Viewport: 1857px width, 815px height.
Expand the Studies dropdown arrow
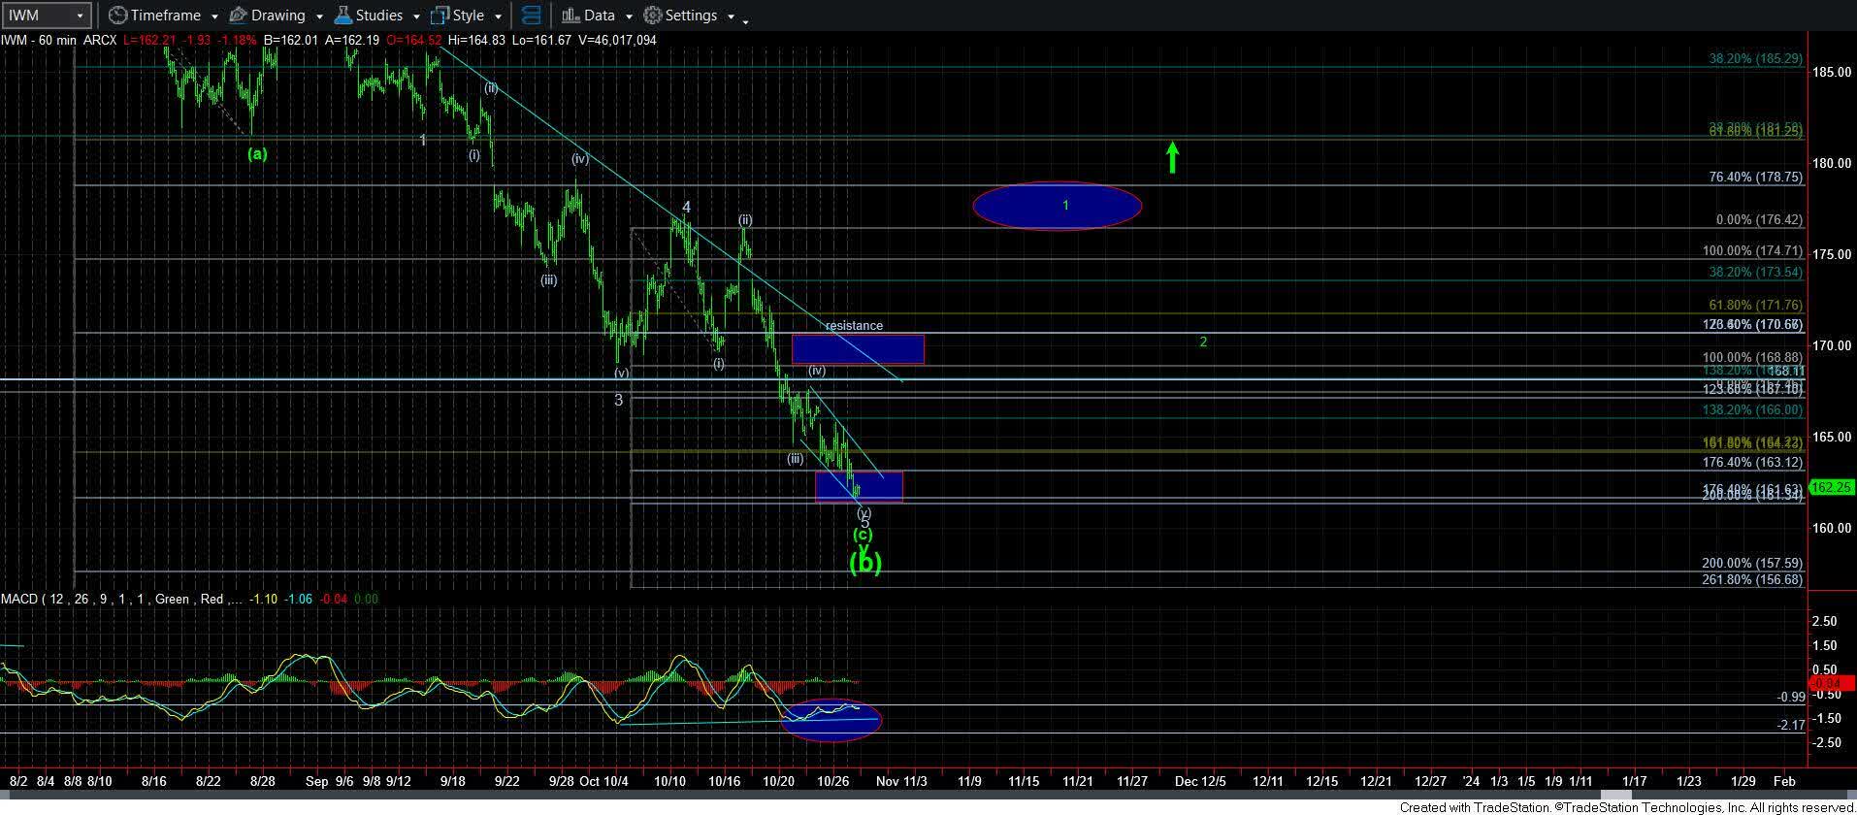coord(416,16)
